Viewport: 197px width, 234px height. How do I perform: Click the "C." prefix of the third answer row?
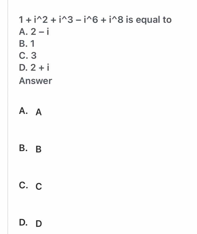coord(24,185)
